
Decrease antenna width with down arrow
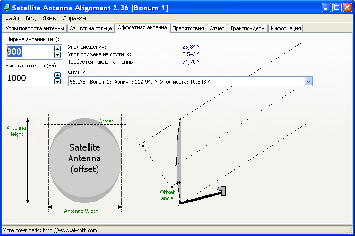coord(58,55)
